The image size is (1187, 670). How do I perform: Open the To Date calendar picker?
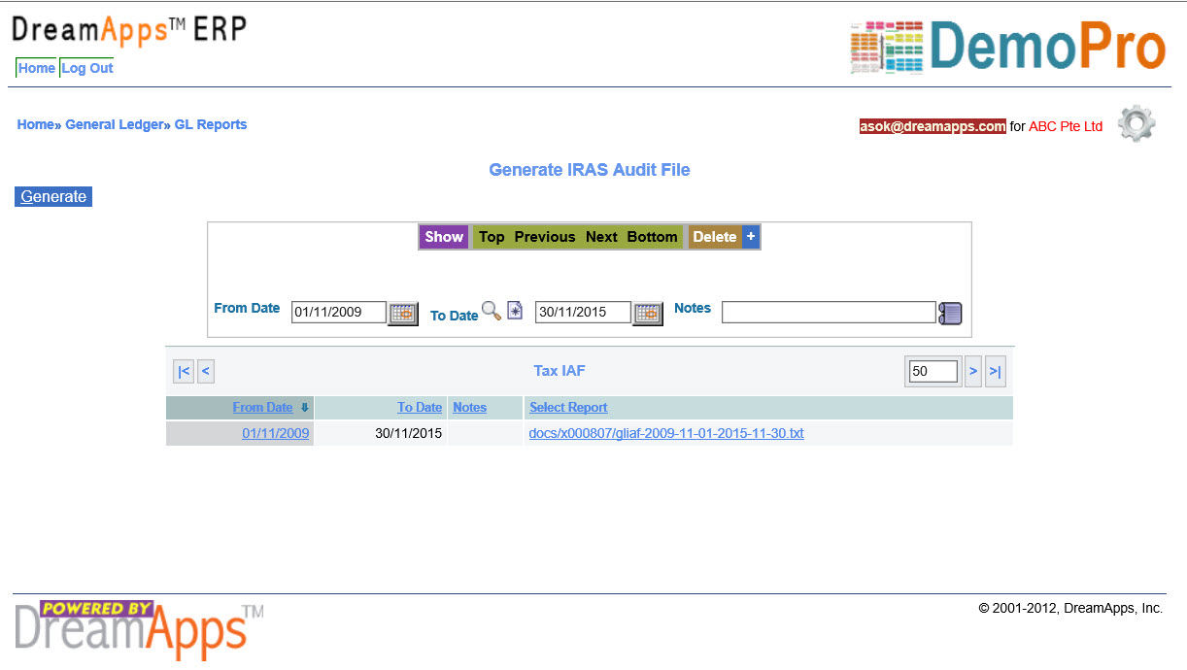point(648,313)
